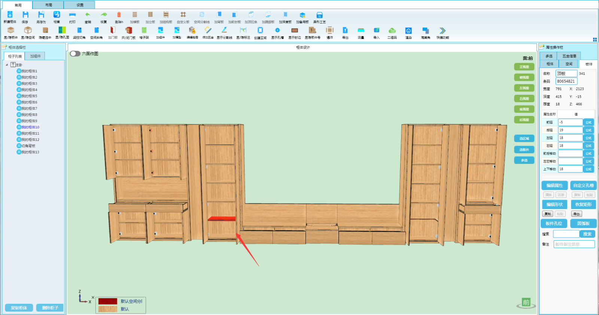Image resolution: width=599 pixels, height=315 pixels.
Task: Open the 五金信息 tab
Action: [569, 56]
